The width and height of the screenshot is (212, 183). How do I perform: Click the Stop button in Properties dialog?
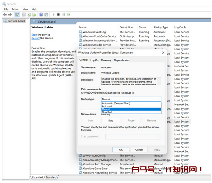111,120
